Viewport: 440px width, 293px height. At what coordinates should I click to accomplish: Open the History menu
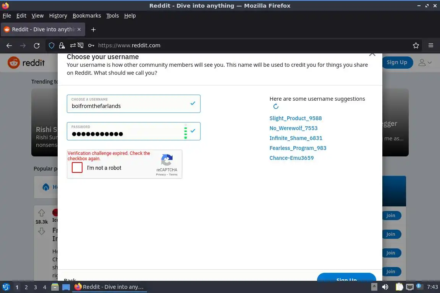pos(58,16)
